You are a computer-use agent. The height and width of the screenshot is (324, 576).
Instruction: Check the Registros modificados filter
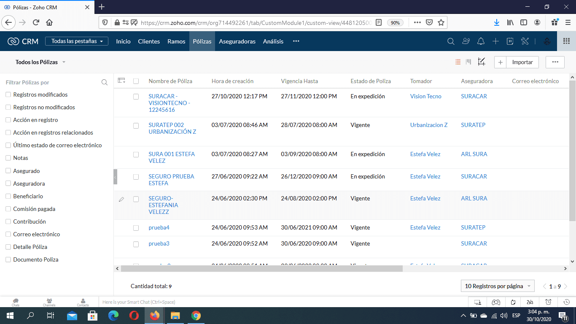pos(8,95)
